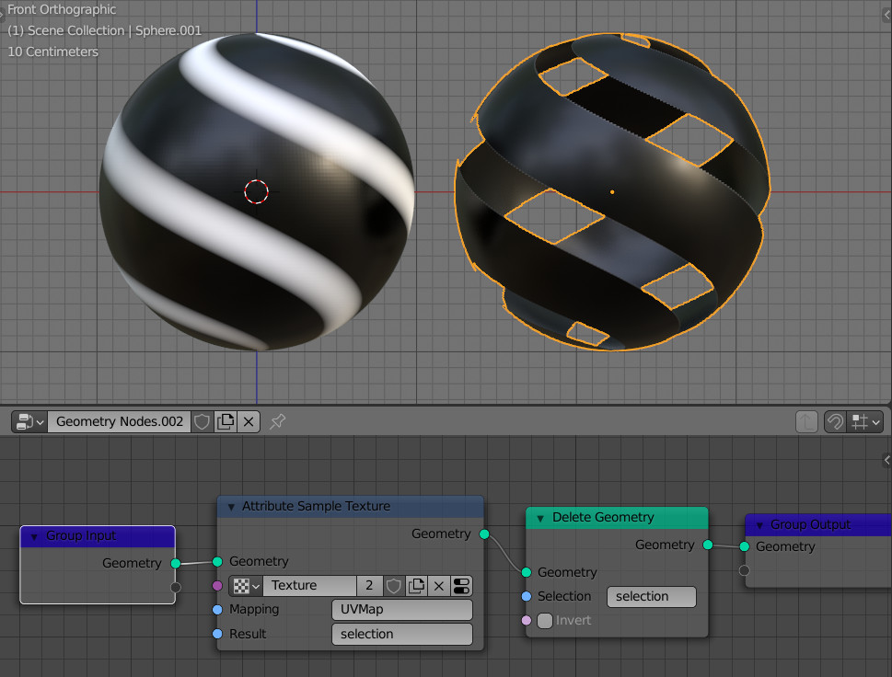Open the snap type grid dropdown

pyautogui.click(x=865, y=422)
